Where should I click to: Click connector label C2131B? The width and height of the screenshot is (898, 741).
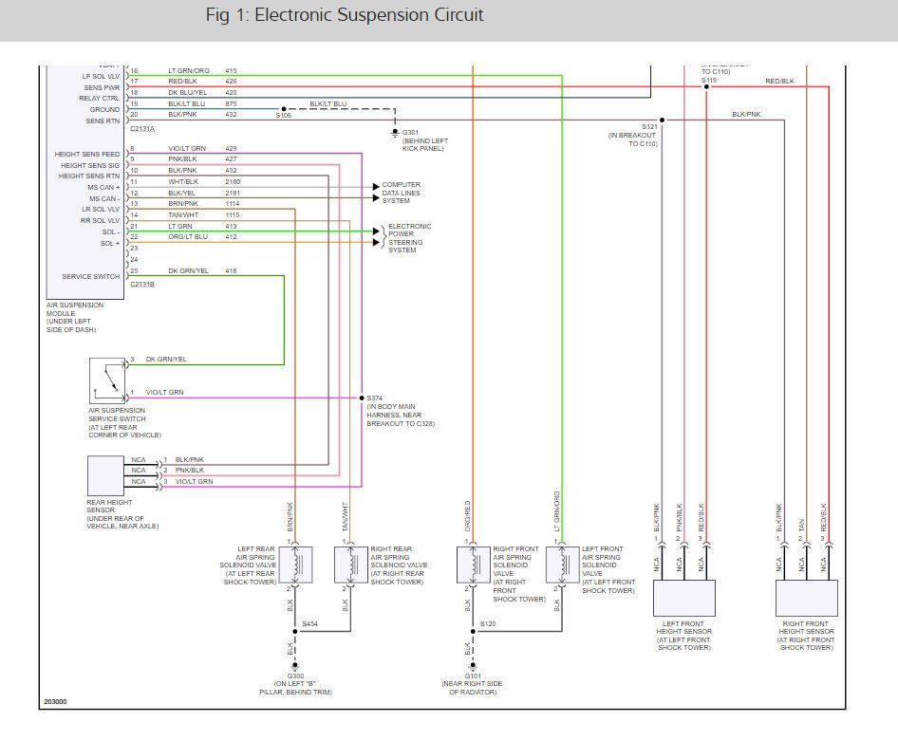point(142,285)
